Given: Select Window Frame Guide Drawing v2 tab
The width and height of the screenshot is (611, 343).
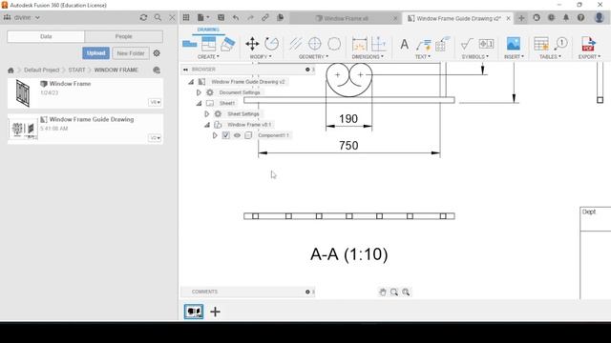Looking at the screenshot, I should [458, 18].
